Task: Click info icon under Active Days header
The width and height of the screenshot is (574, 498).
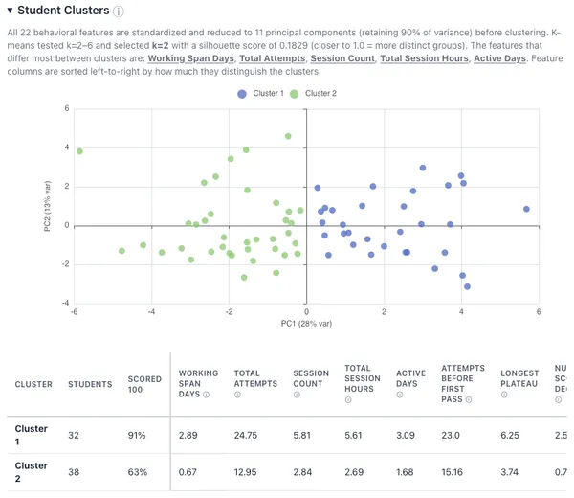Action: click(400, 395)
